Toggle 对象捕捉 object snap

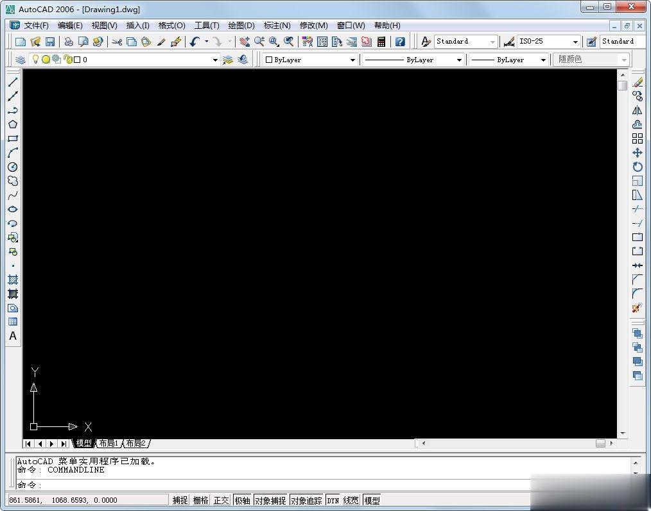[270, 500]
